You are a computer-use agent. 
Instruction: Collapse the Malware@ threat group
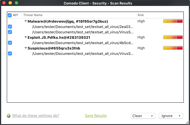[26, 21]
